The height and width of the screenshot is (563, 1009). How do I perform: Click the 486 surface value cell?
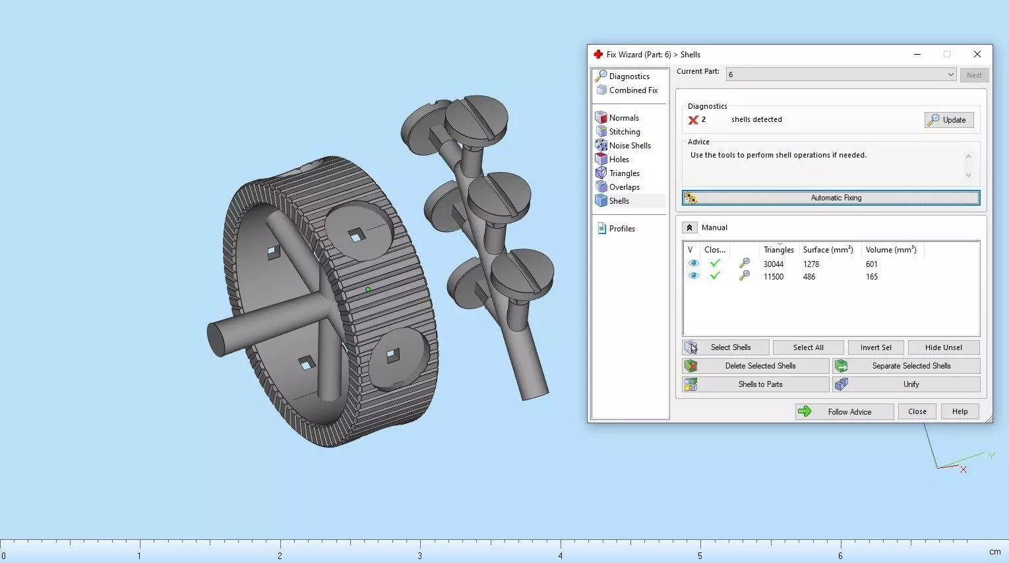pos(809,277)
